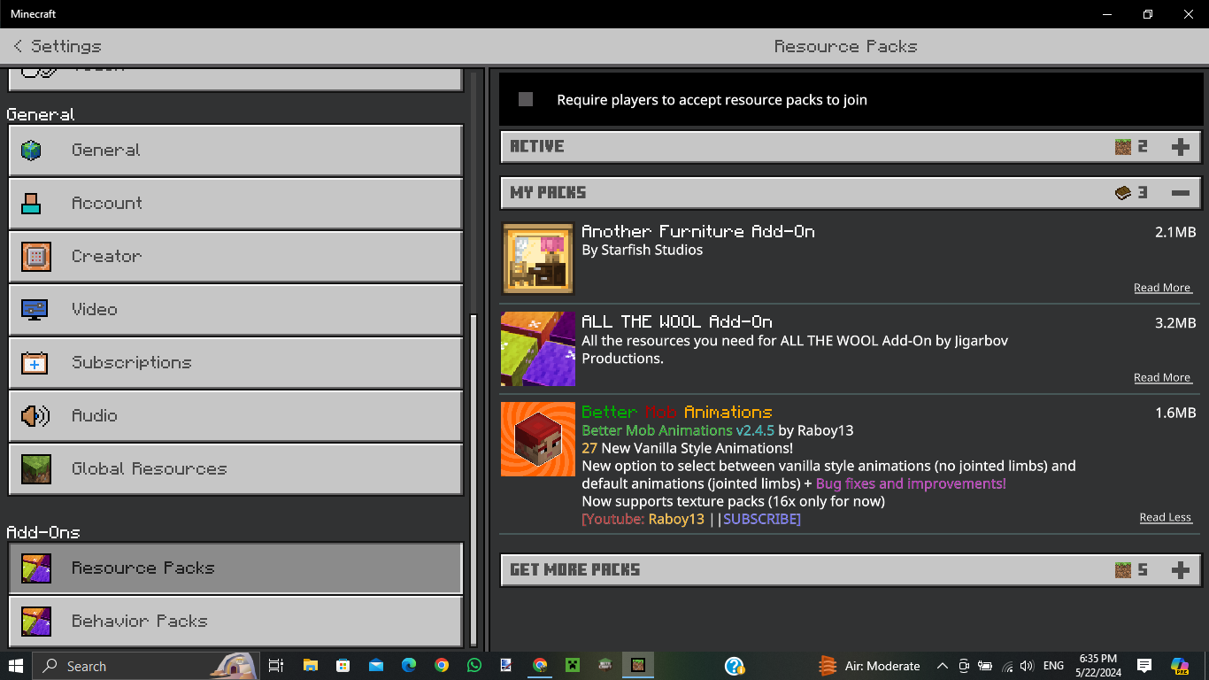Open the Minecraft Launcher creeper taskbar icon
The width and height of the screenshot is (1209, 680).
point(573,666)
